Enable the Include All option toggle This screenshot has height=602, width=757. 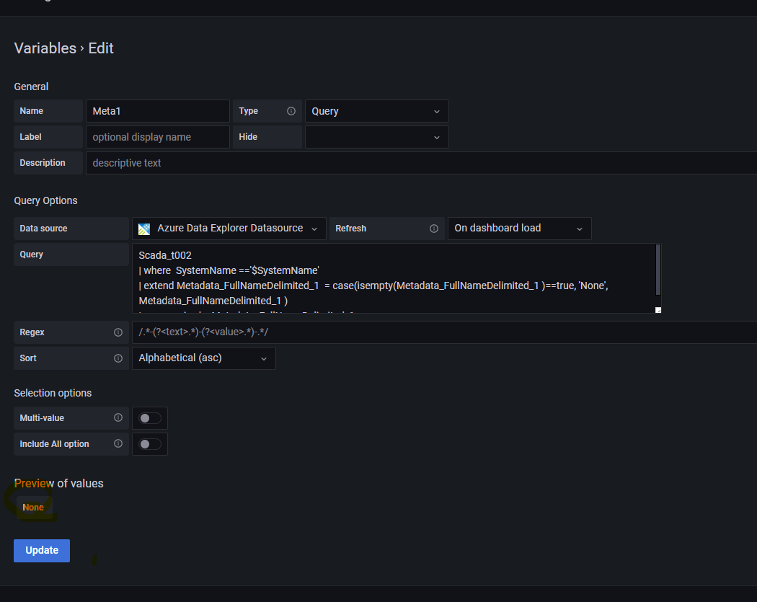(x=149, y=444)
